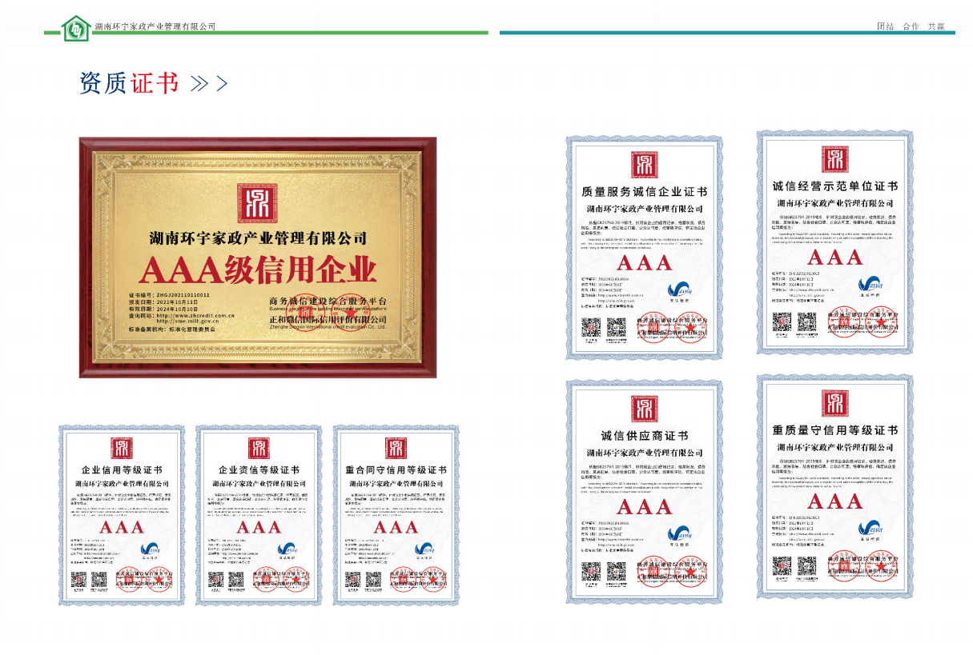Click the title 企业资信等级证书

click(259, 470)
